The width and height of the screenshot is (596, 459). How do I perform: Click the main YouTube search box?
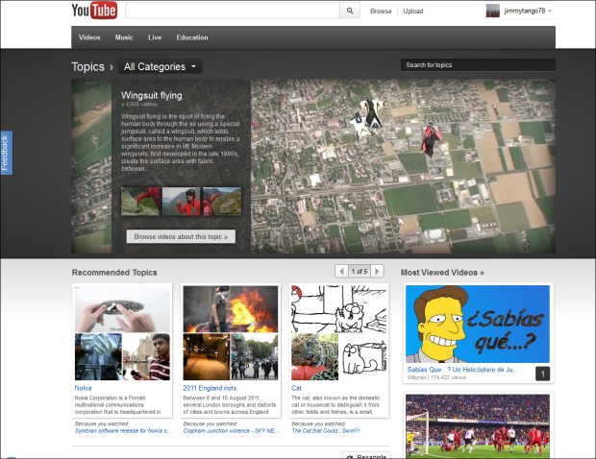(232, 12)
